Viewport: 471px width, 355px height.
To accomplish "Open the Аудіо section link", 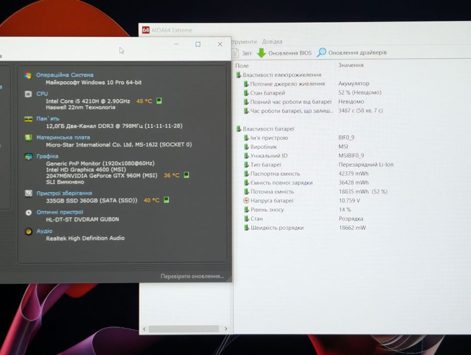I will pyautogui.click(x=44, y=231).
